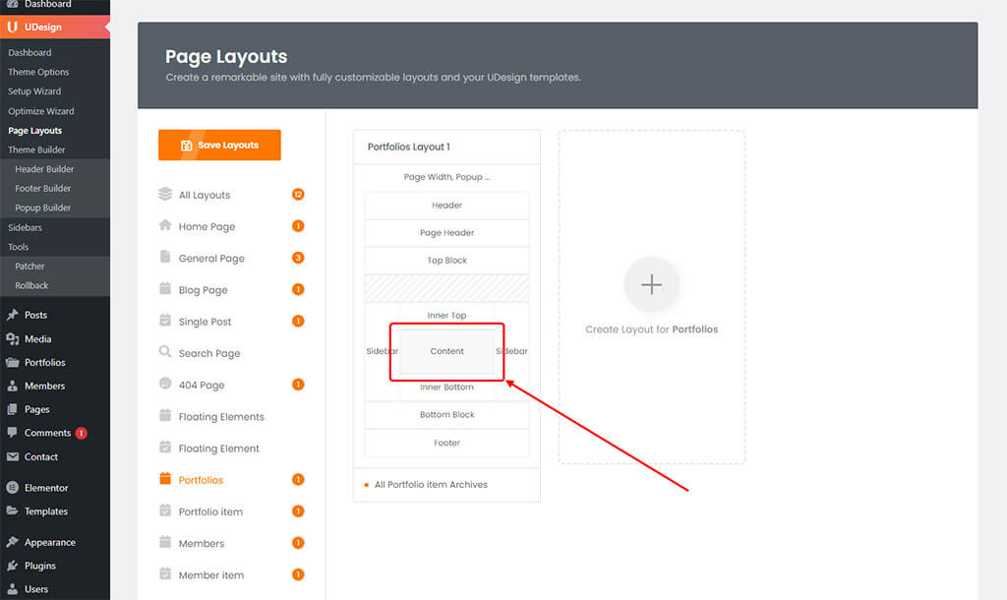Select the Elementor icon in the sidebar
Viewport: 1007px width, 600px height.
point(10,487)
